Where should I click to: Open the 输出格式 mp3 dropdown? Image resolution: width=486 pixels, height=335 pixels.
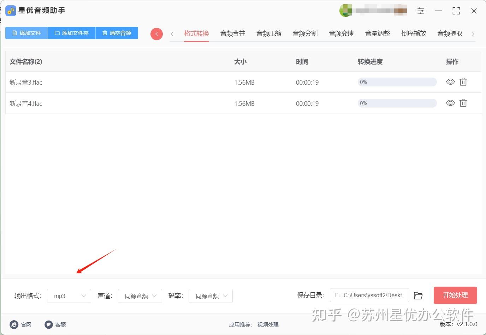[x=69, y=296]
